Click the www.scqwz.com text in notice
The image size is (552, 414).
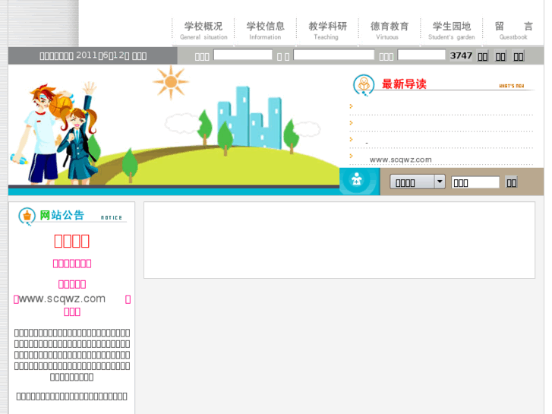point(62,299)
